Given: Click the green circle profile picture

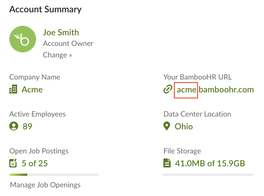Looking at the screenshot, I should (23, 39).
